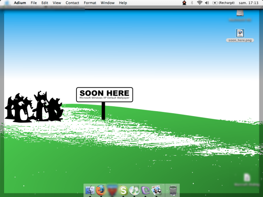Open the View menu
Screen dimensions: 263x197
pyautogui.click(x=57, y=3)
